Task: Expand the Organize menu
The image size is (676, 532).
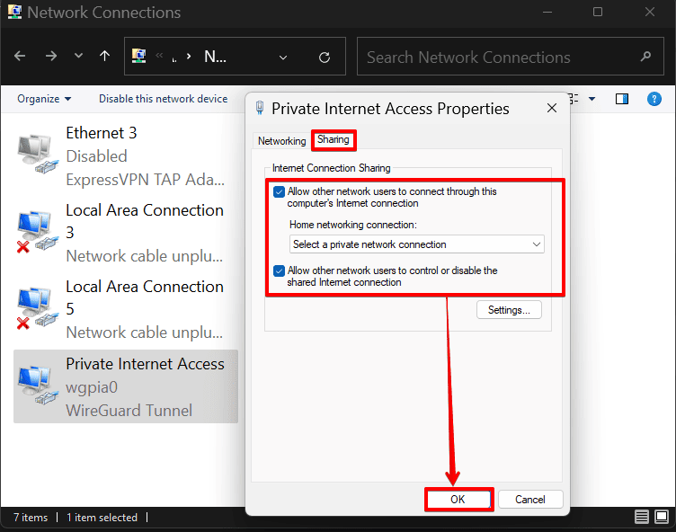Action: click(x=44, y=99)
